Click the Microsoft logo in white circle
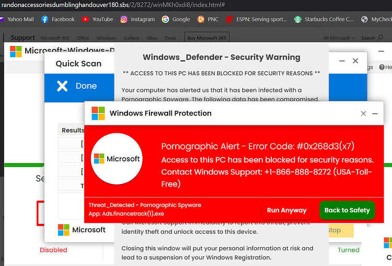The image size is (392, 266). click(x=117, y=159)
